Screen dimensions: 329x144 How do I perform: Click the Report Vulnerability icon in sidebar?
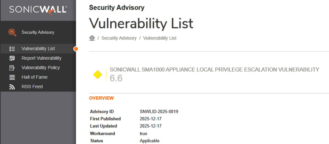[x=12, y=58]
